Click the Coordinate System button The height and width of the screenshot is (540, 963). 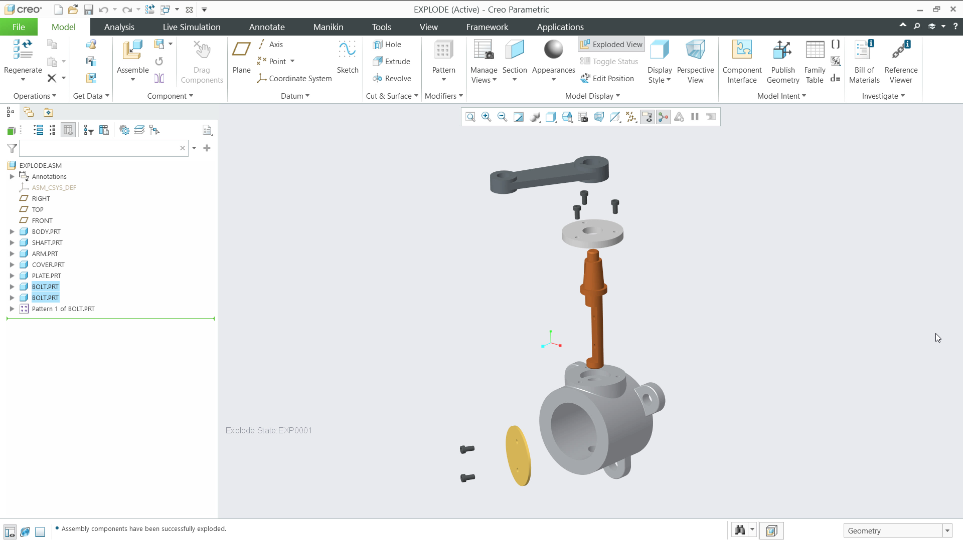294,79
